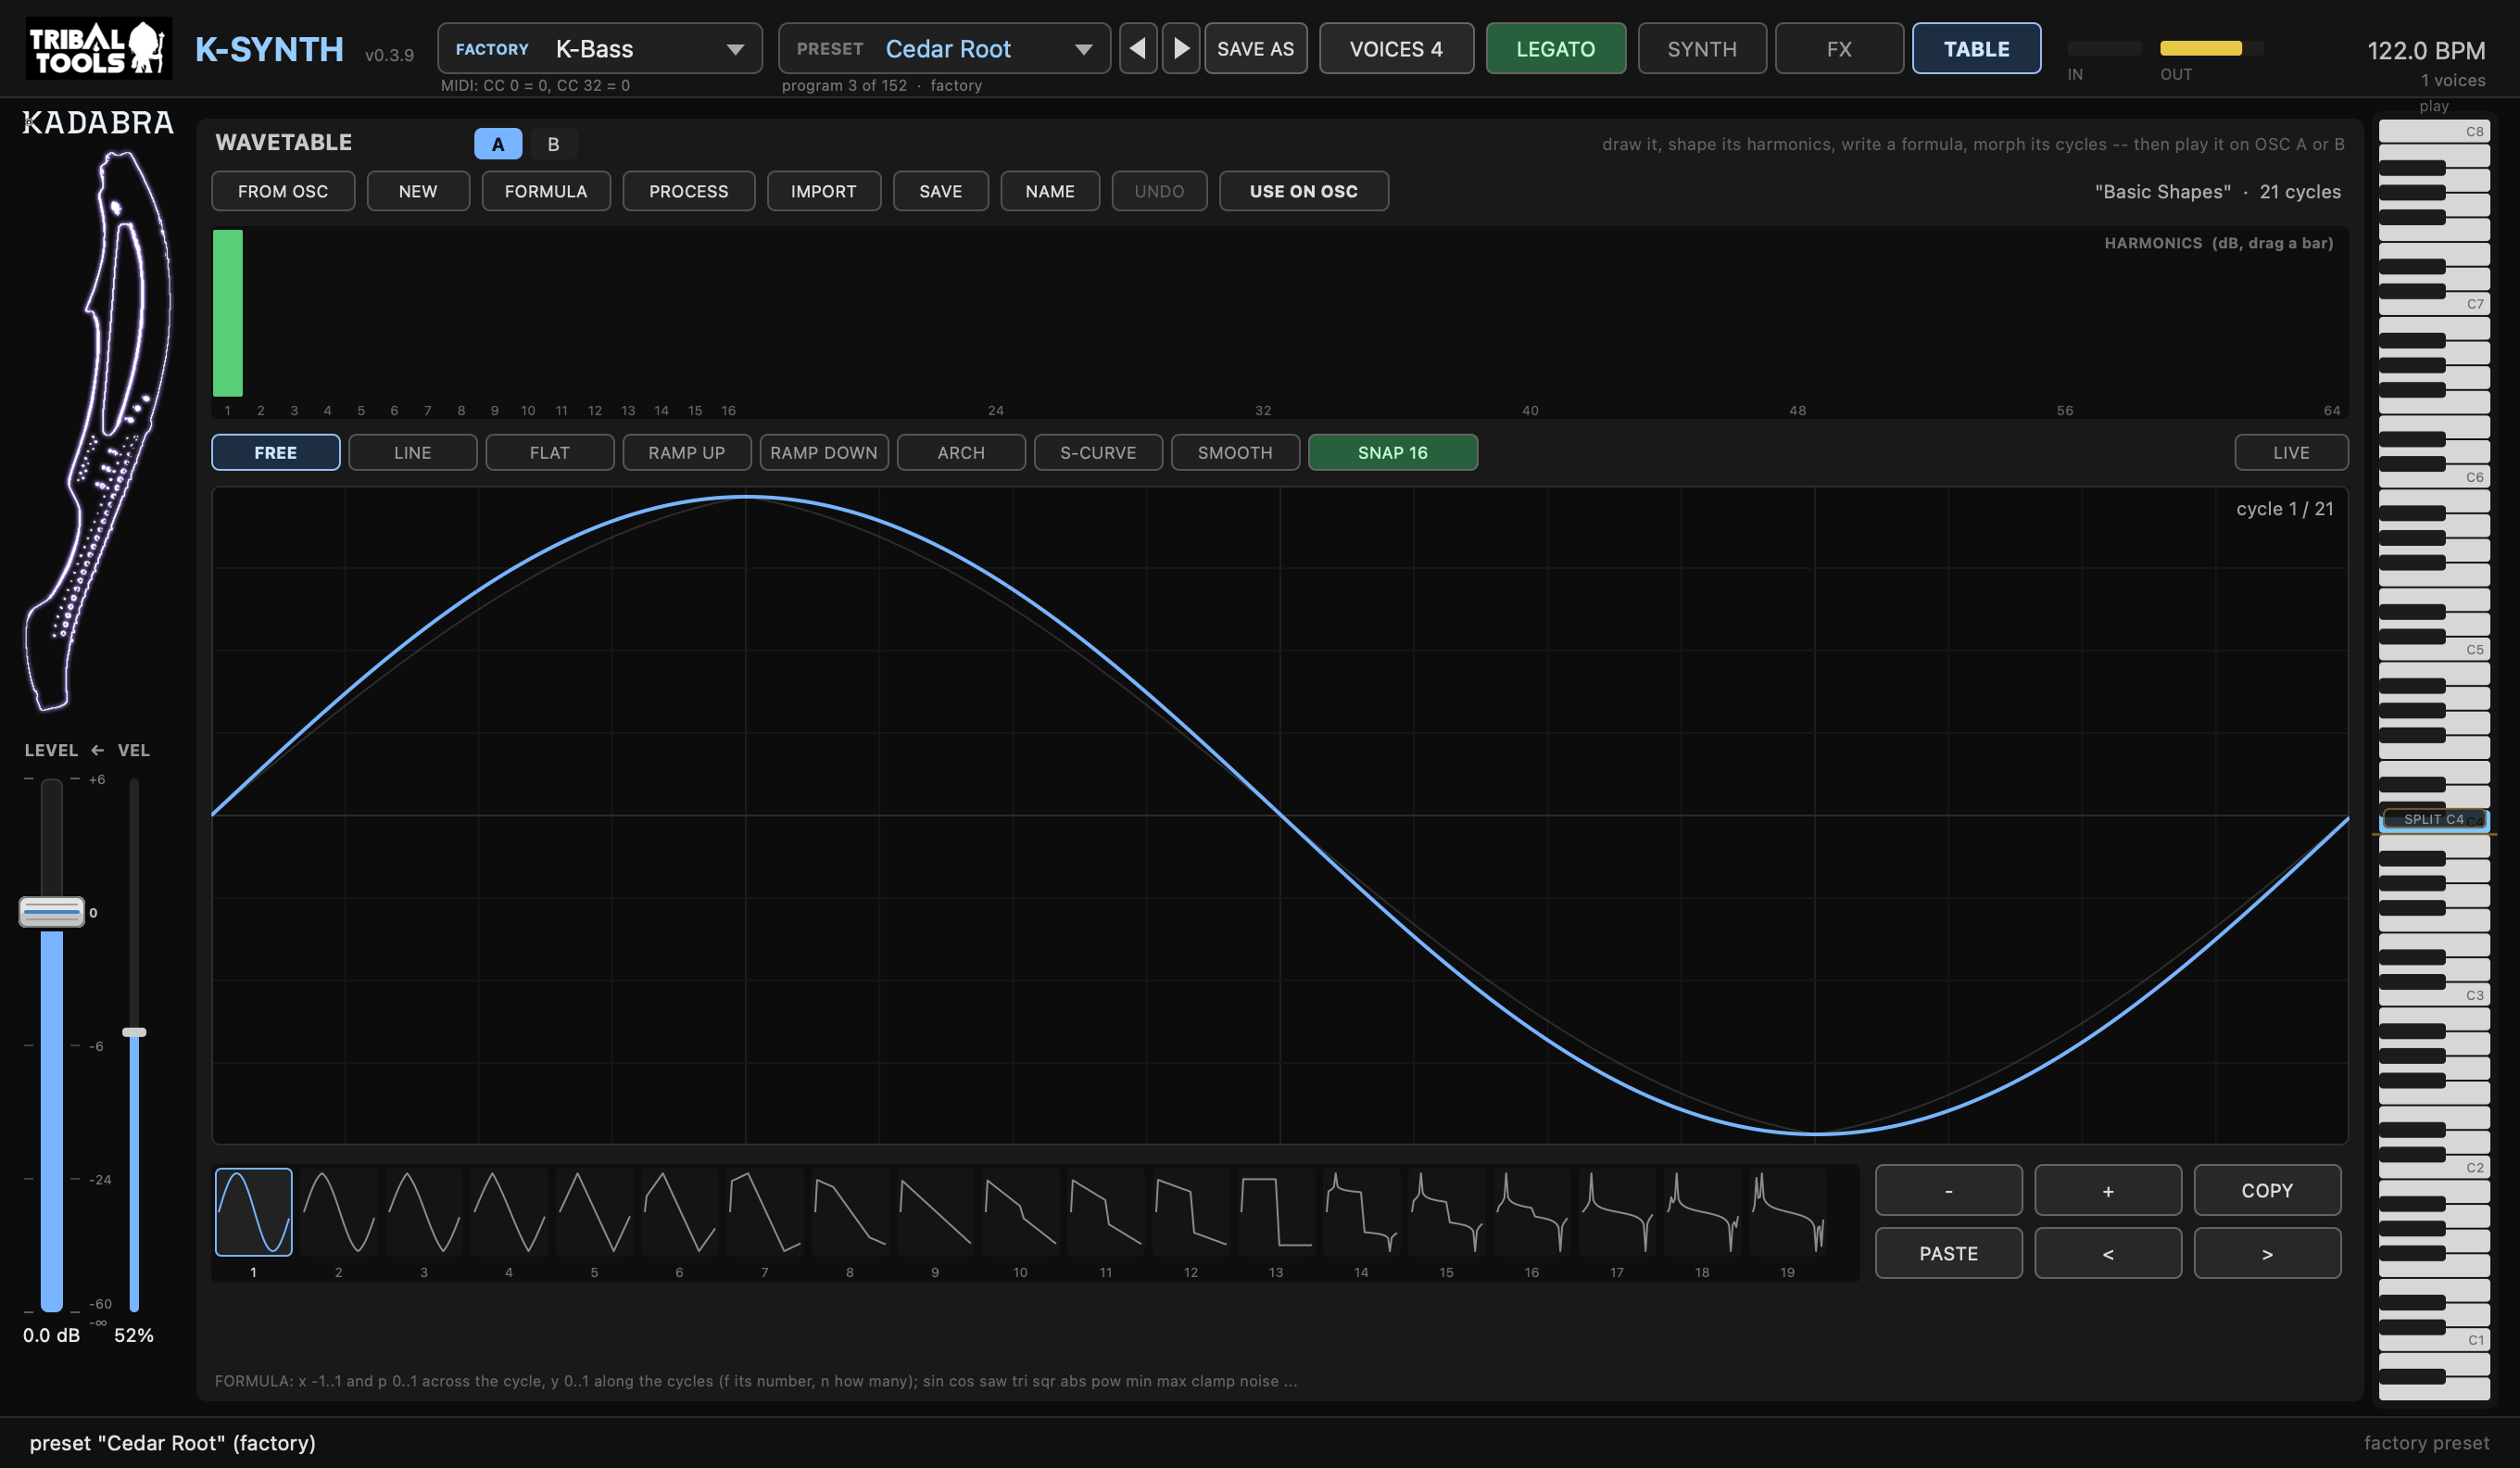Screen dimensions: 2520x1468
Task: Open the VOICES 4 selector
Action: (1396, 48)
